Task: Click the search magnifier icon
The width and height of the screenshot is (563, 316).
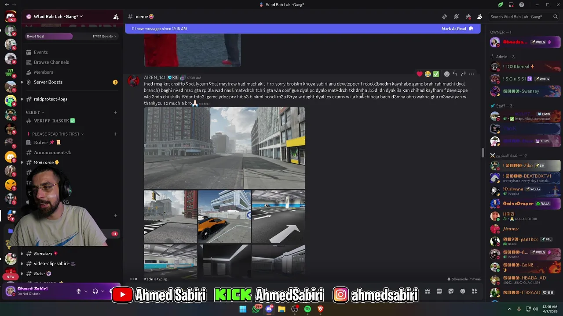Action: click(556, 17)
